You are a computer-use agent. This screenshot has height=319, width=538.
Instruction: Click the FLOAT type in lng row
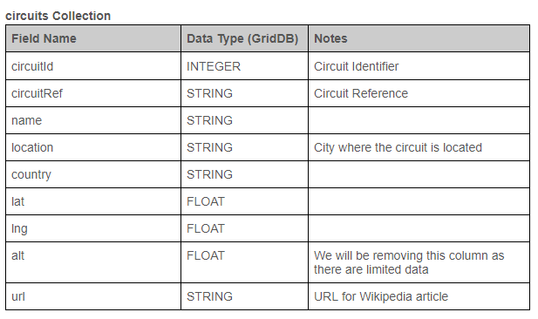click(x=206, y=228)
